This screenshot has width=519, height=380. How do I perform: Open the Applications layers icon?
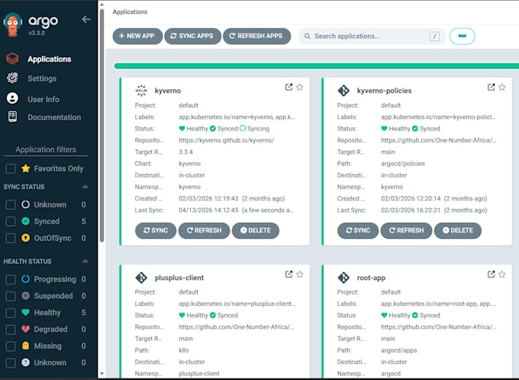pyautogui.click(x=12, y=59)
